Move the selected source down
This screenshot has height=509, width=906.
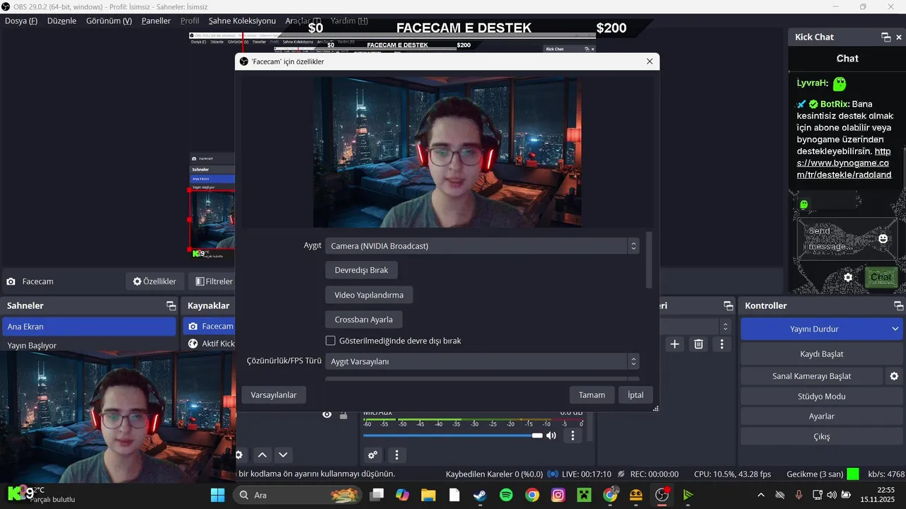[283, 455]
